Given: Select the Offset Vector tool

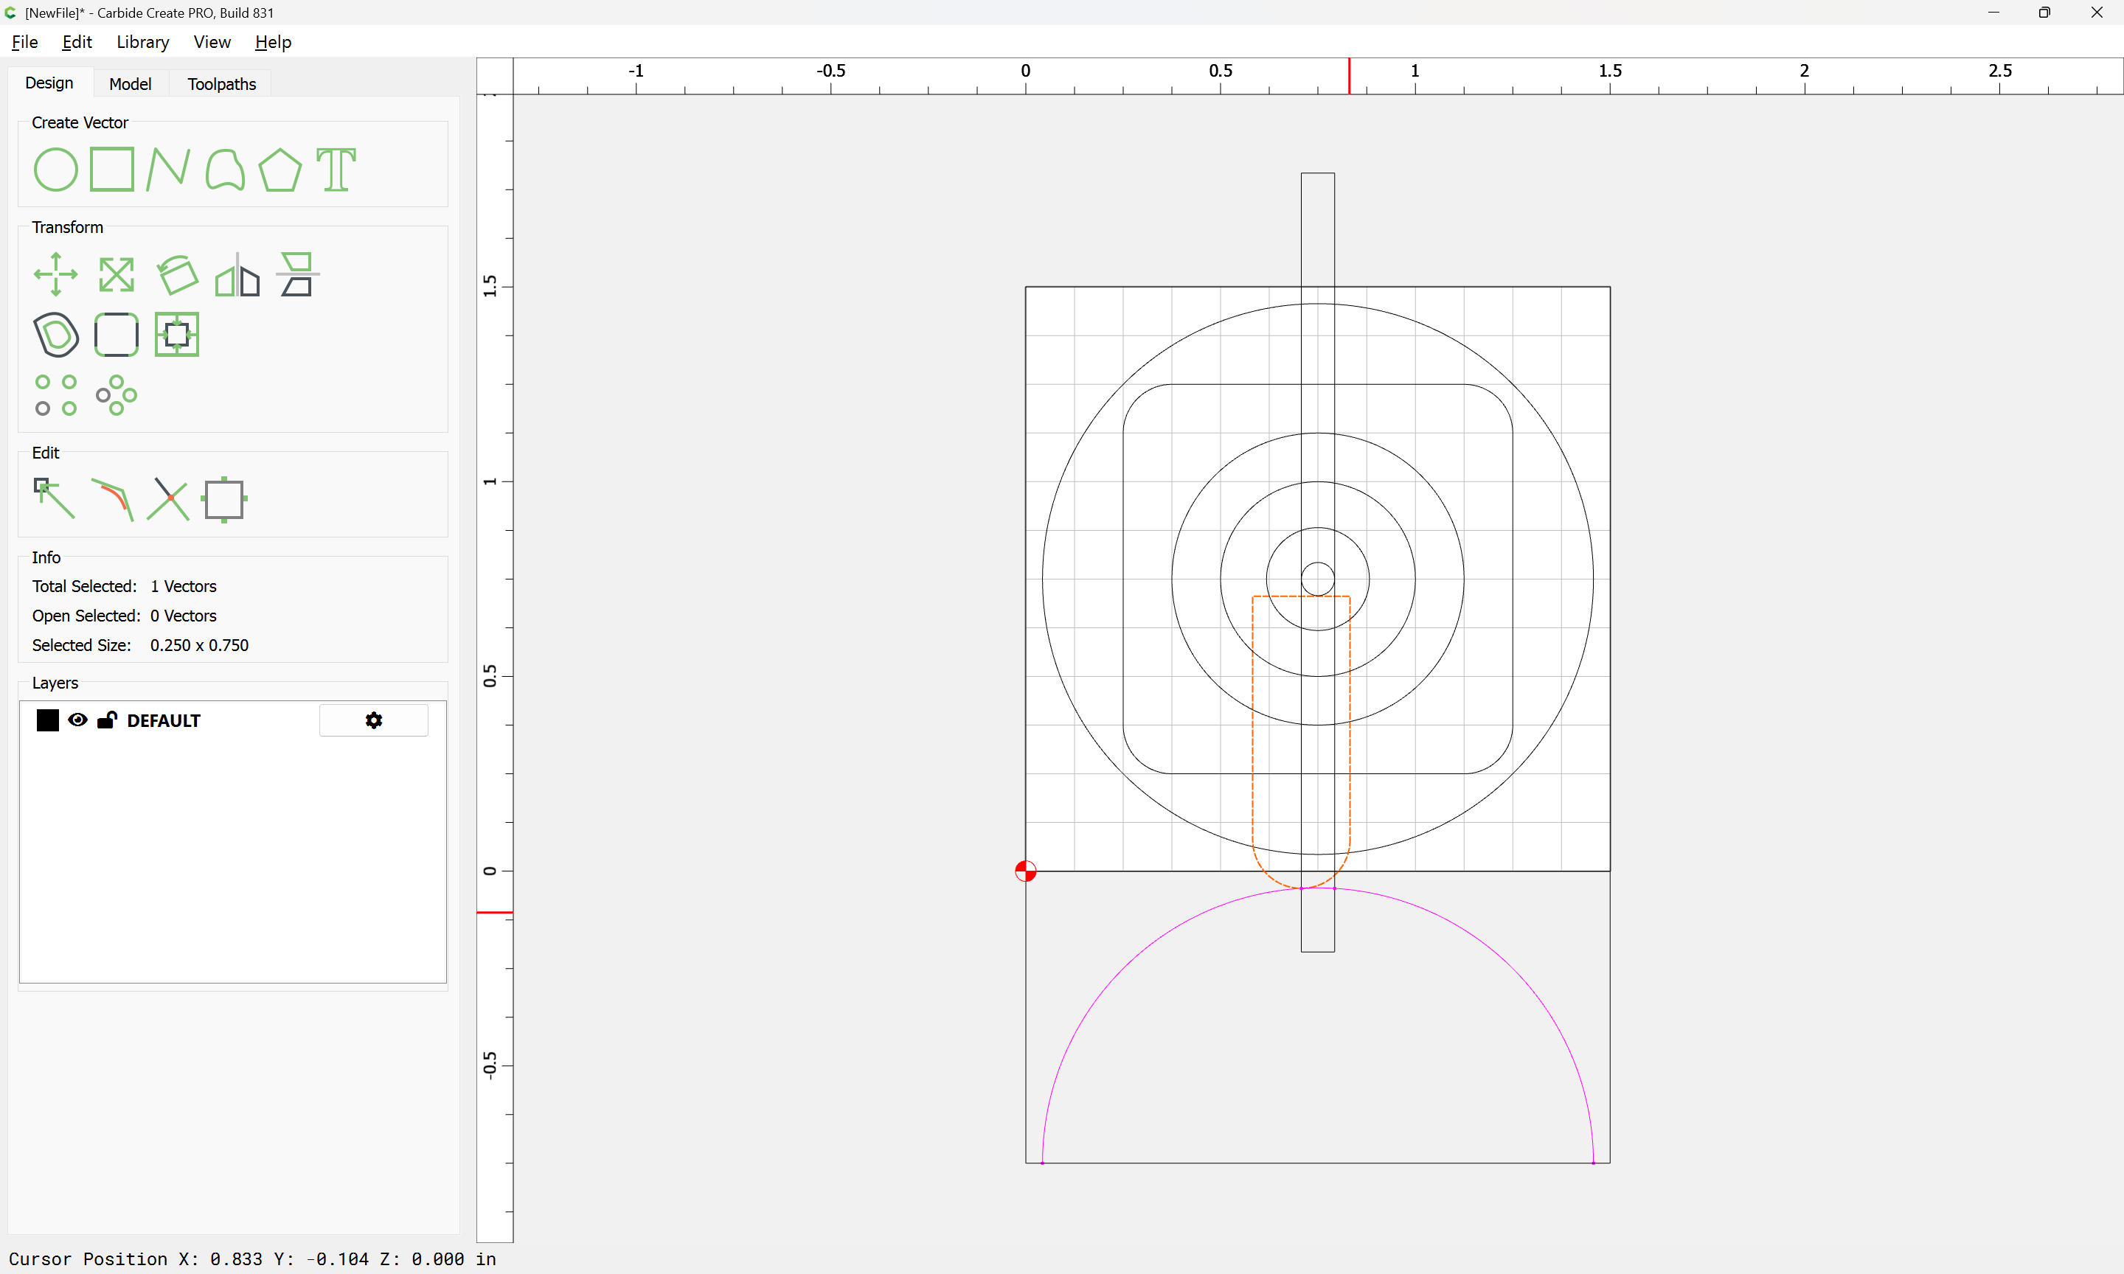Looking at the screenshot, I should click(x=56, y=335).
